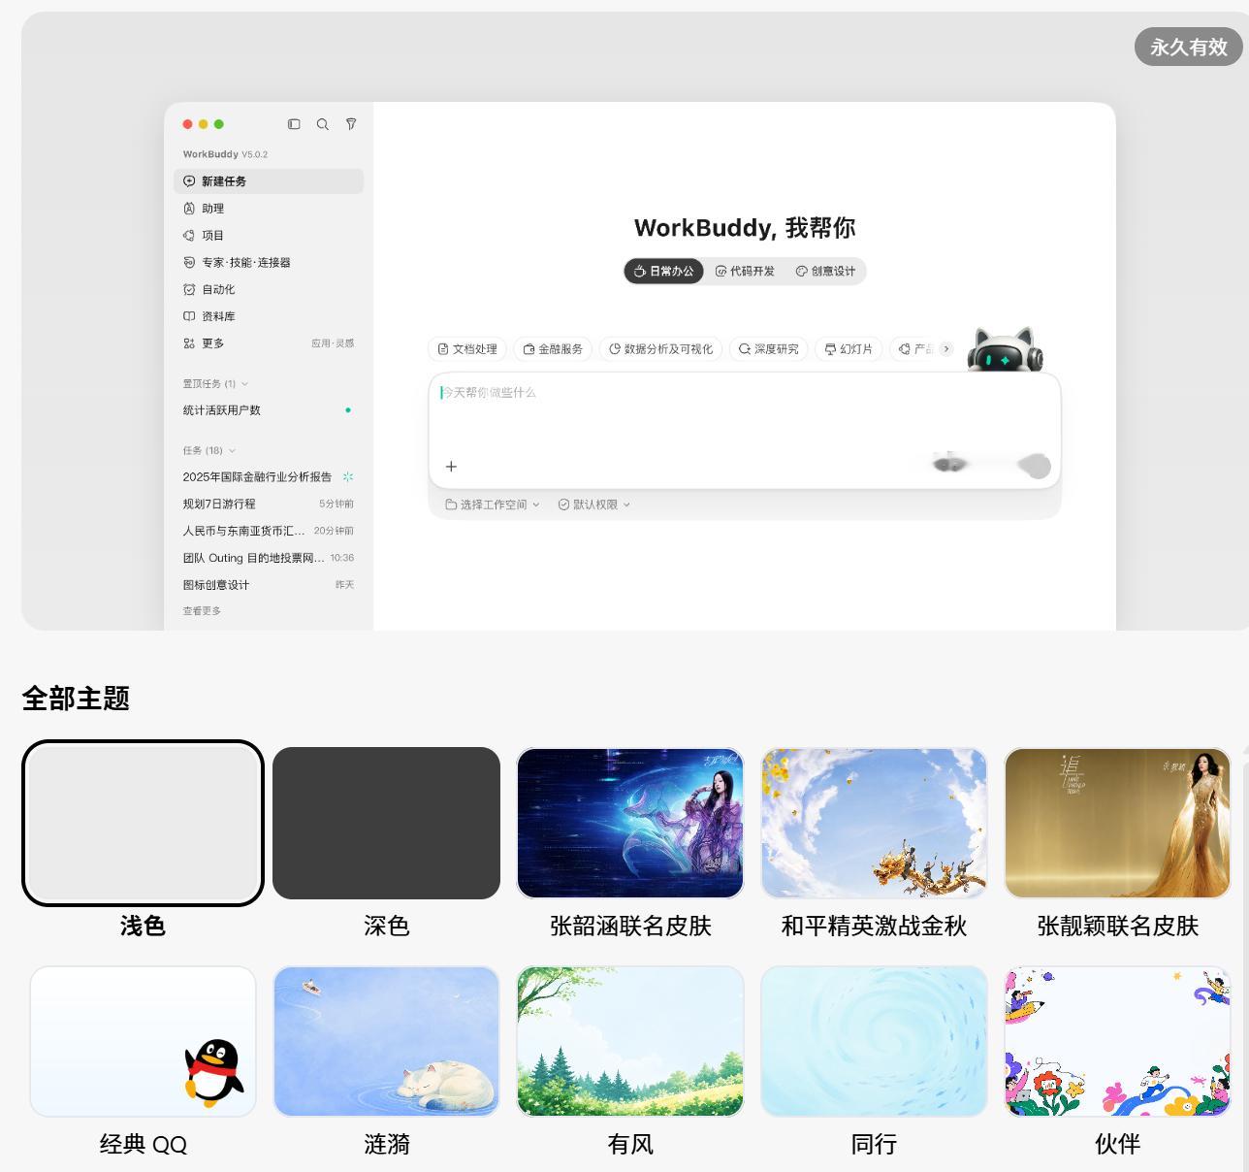
Task: Choose the 深色 dark theme thumbnail
Action: (x=386, y=823)
